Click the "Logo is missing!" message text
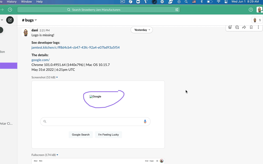Viewport: 263px width, 164px height. pos(43,35)
